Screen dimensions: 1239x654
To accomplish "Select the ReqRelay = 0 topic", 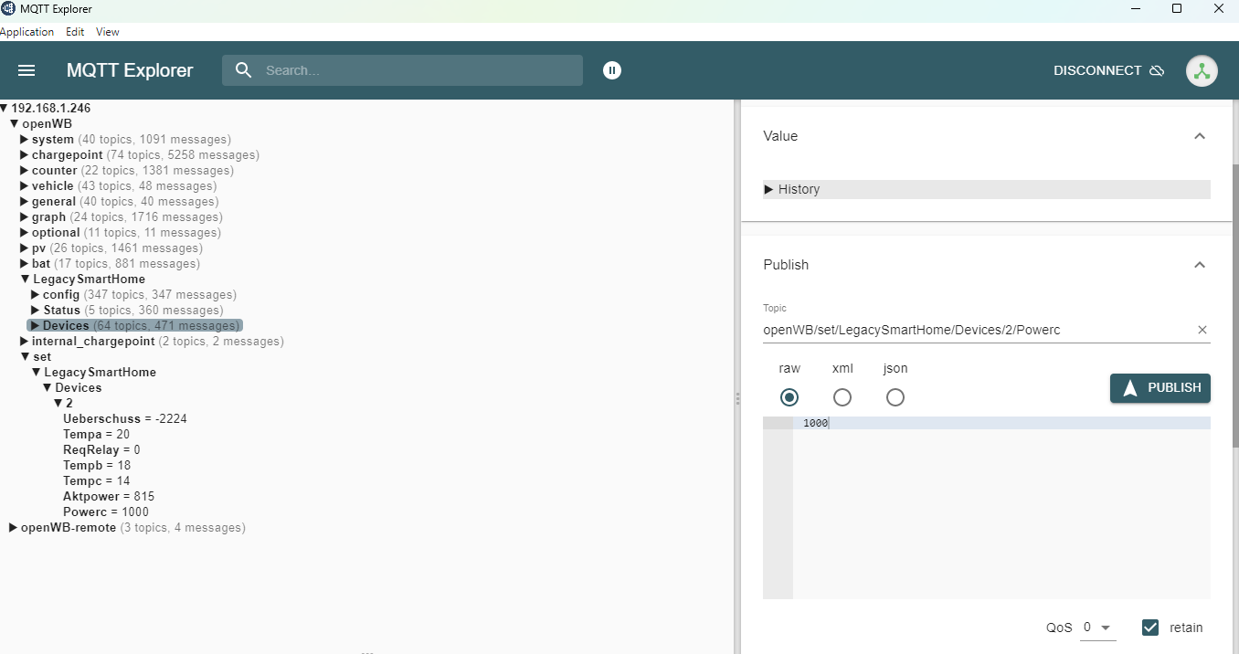I will [101, 450].
